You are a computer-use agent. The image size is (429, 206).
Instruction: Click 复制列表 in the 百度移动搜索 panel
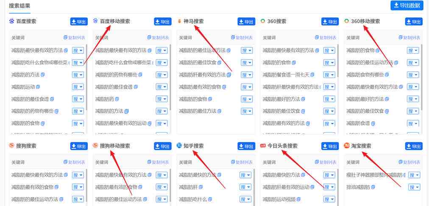tap(158, 37)
